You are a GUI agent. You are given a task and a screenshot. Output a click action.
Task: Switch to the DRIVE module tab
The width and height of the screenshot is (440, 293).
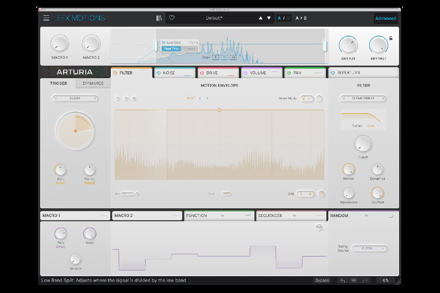[x=218, y=73]
